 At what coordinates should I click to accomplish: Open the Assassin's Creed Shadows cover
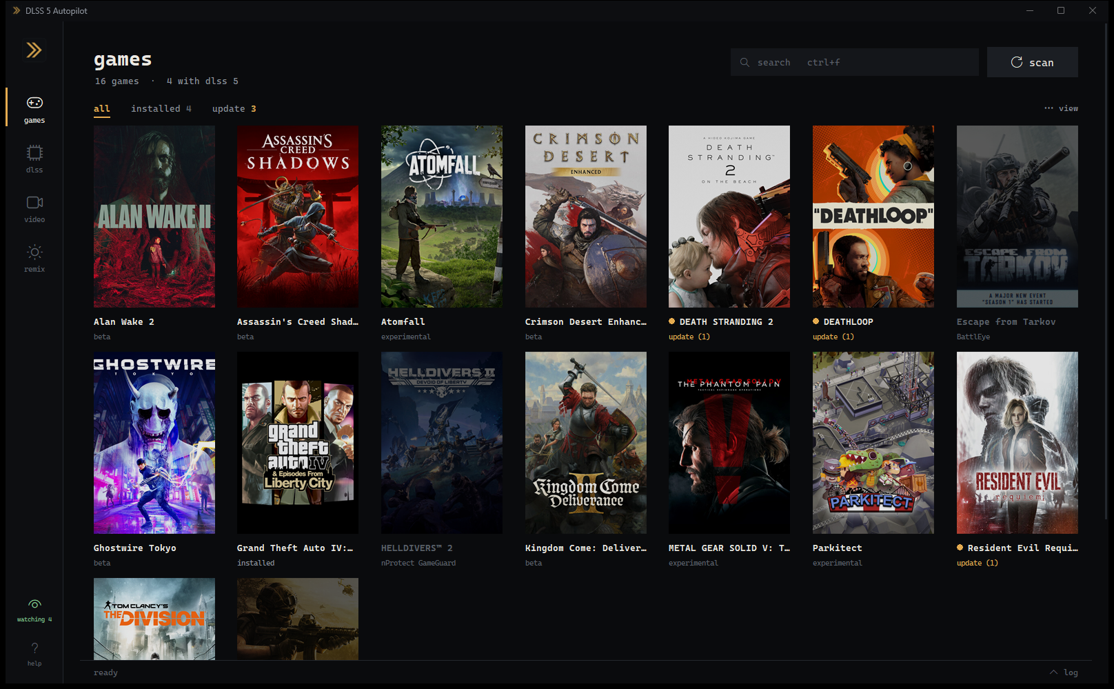coord(298,217)
